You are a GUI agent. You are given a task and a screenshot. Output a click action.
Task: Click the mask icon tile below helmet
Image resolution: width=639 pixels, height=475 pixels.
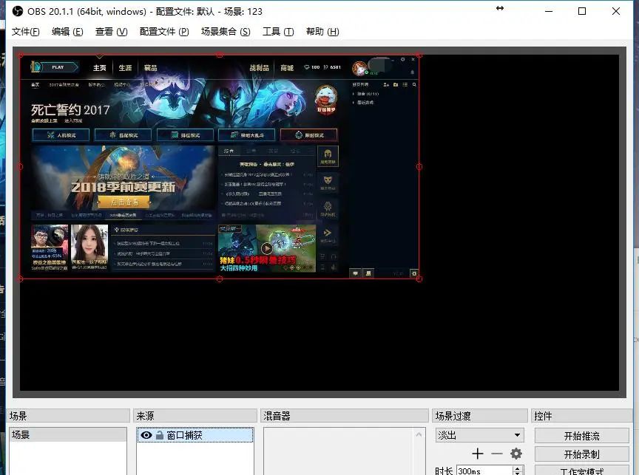coord(328,182)
